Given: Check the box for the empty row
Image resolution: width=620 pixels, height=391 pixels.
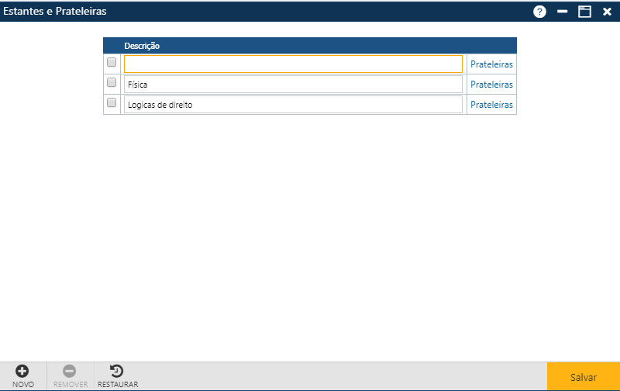Looking at the screenshot, I should (112, 63).
